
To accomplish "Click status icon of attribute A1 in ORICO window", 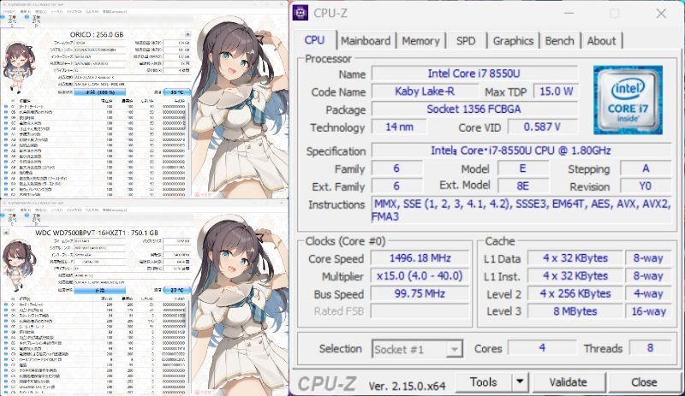I will pyautogui.click(x=6, y=134).
